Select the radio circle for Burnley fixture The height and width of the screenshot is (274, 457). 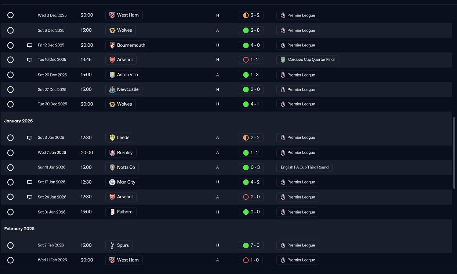tap(11, 153)
